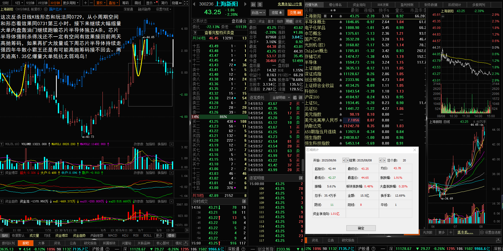Expand hidden panels with 隐藏 arrows

coord(177,3)
